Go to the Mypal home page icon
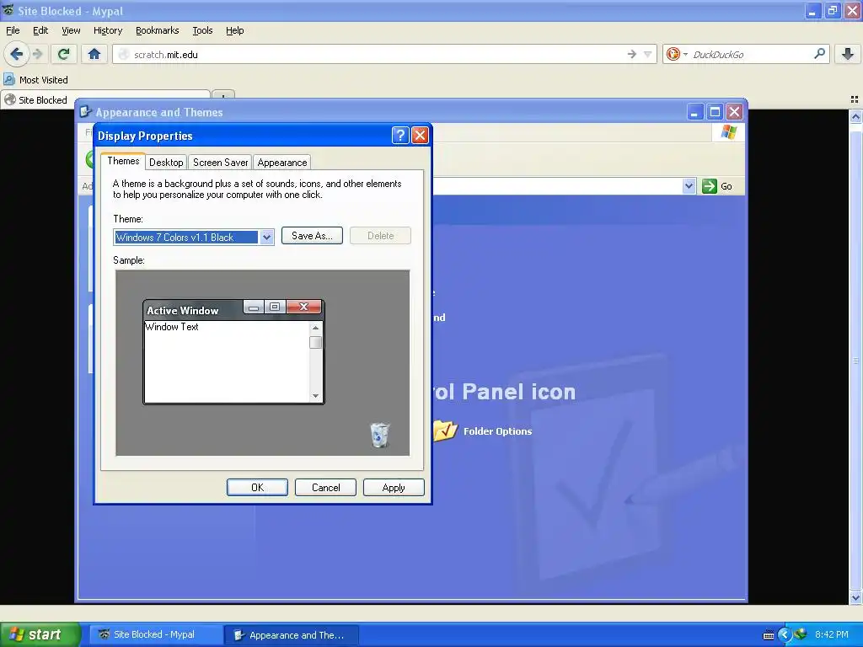Viewport: 863px width, 647px height. (94, 54)
